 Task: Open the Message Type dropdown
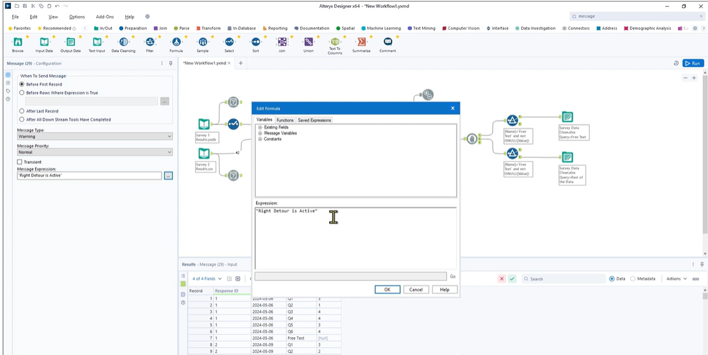click(95, 136)
